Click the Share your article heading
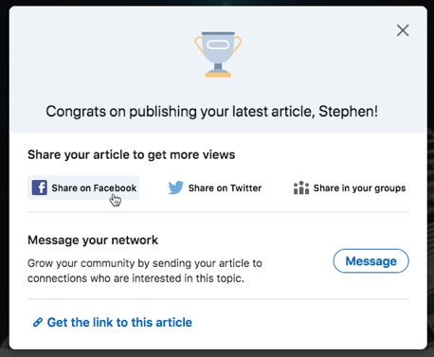The height and width of the screenshot is (357, 434). 131,154
